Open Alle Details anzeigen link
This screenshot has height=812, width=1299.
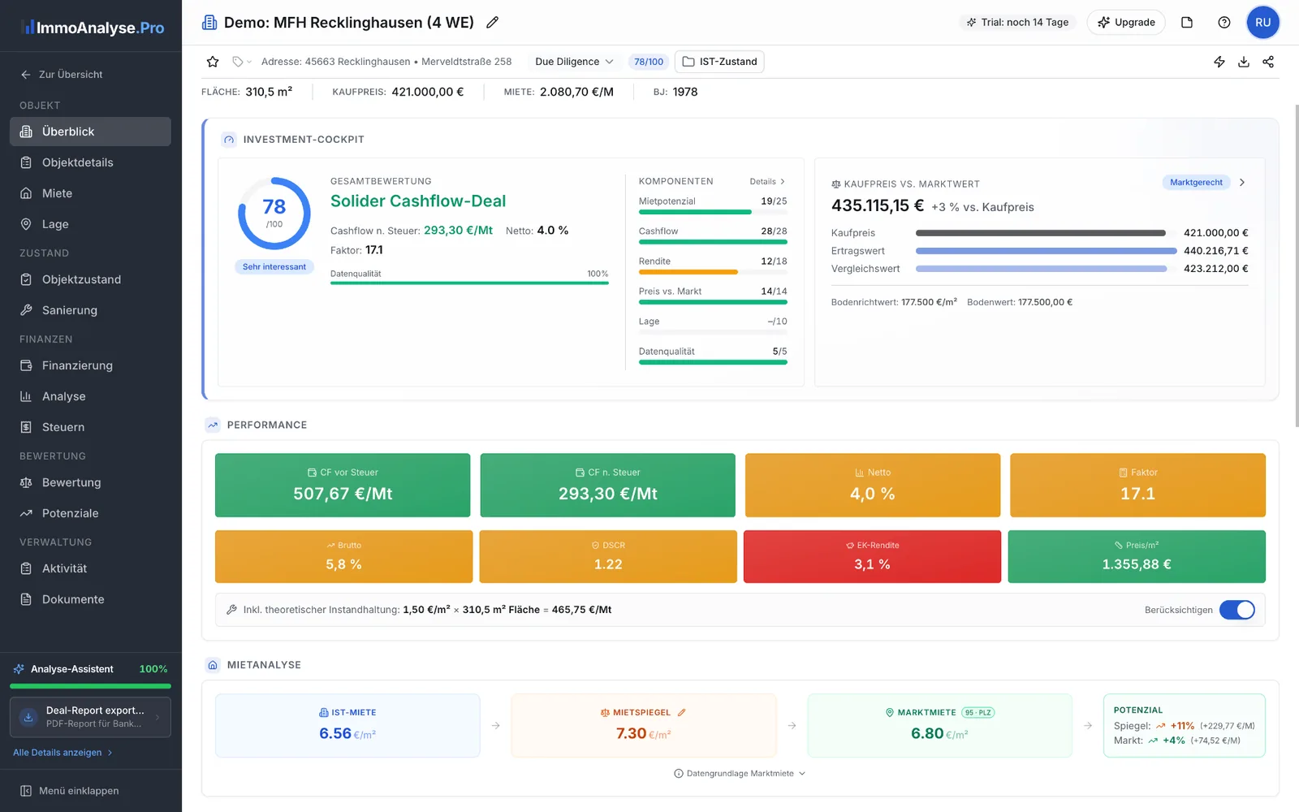click(57, 752)
